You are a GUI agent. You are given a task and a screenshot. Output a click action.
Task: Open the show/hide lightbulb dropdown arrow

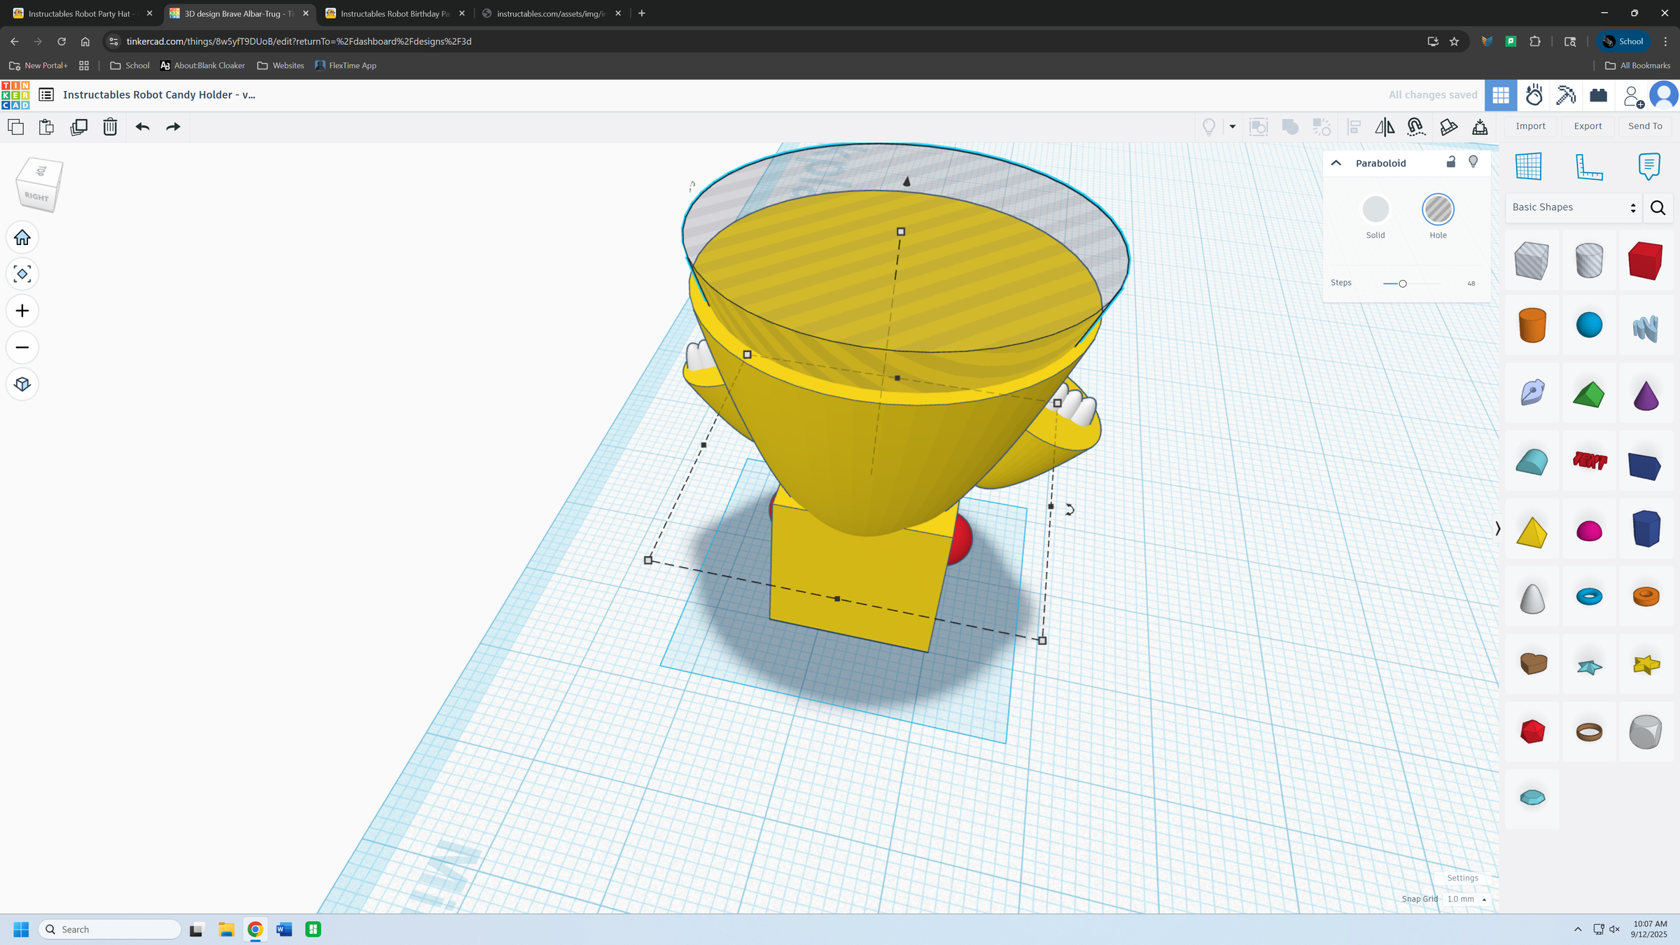(1233, 127)
